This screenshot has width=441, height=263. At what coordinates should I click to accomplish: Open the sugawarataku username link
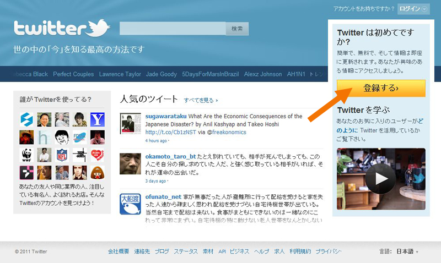(166, 116)
